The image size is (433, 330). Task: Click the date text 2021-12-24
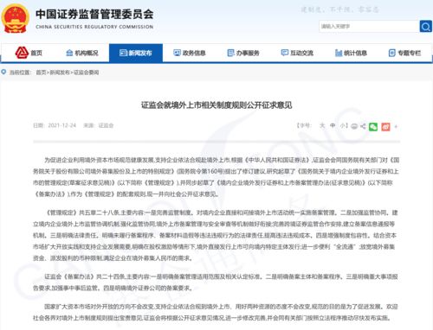pyautogui.click(x=61, y=125)
